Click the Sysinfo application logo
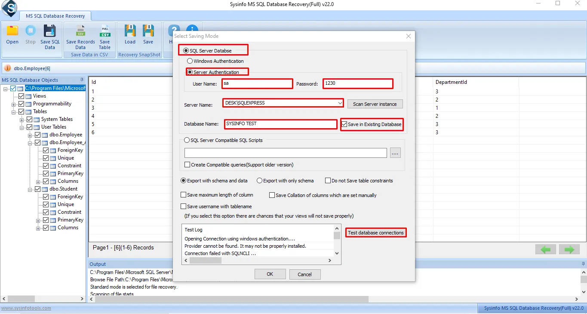Viewport: 587px width, 314px height. [9, 8]
